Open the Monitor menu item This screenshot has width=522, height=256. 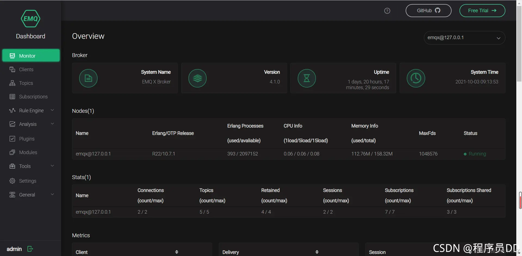31,55
